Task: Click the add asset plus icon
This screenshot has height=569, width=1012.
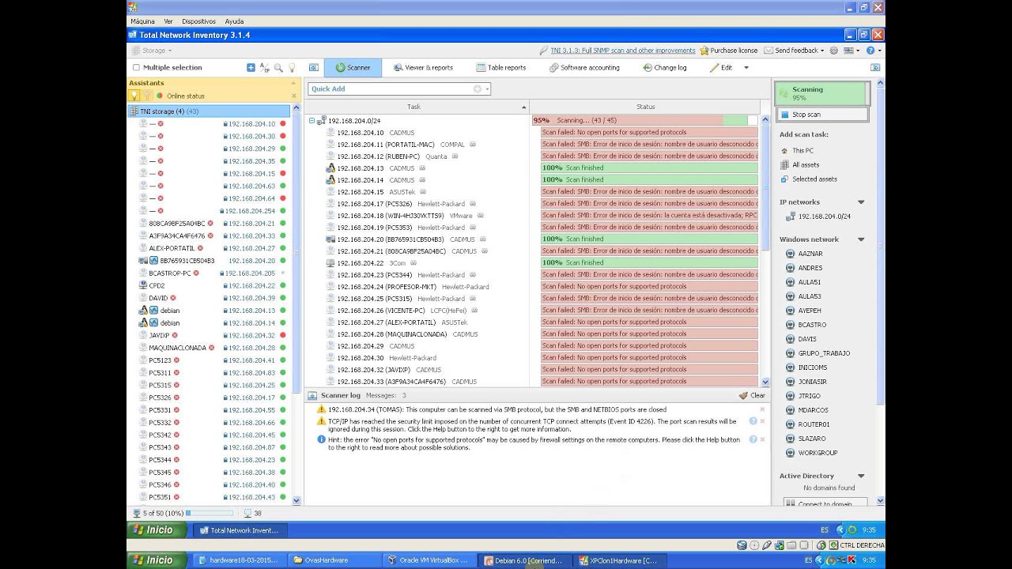Action: point(251,68)
